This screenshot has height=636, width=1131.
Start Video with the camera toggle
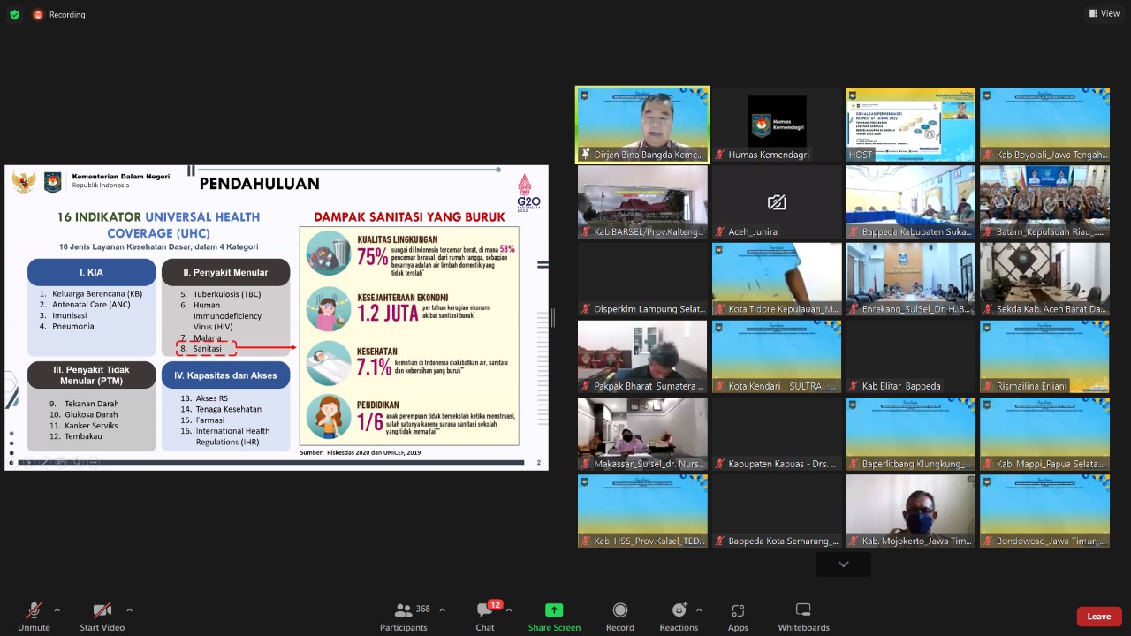click(102, 616)
